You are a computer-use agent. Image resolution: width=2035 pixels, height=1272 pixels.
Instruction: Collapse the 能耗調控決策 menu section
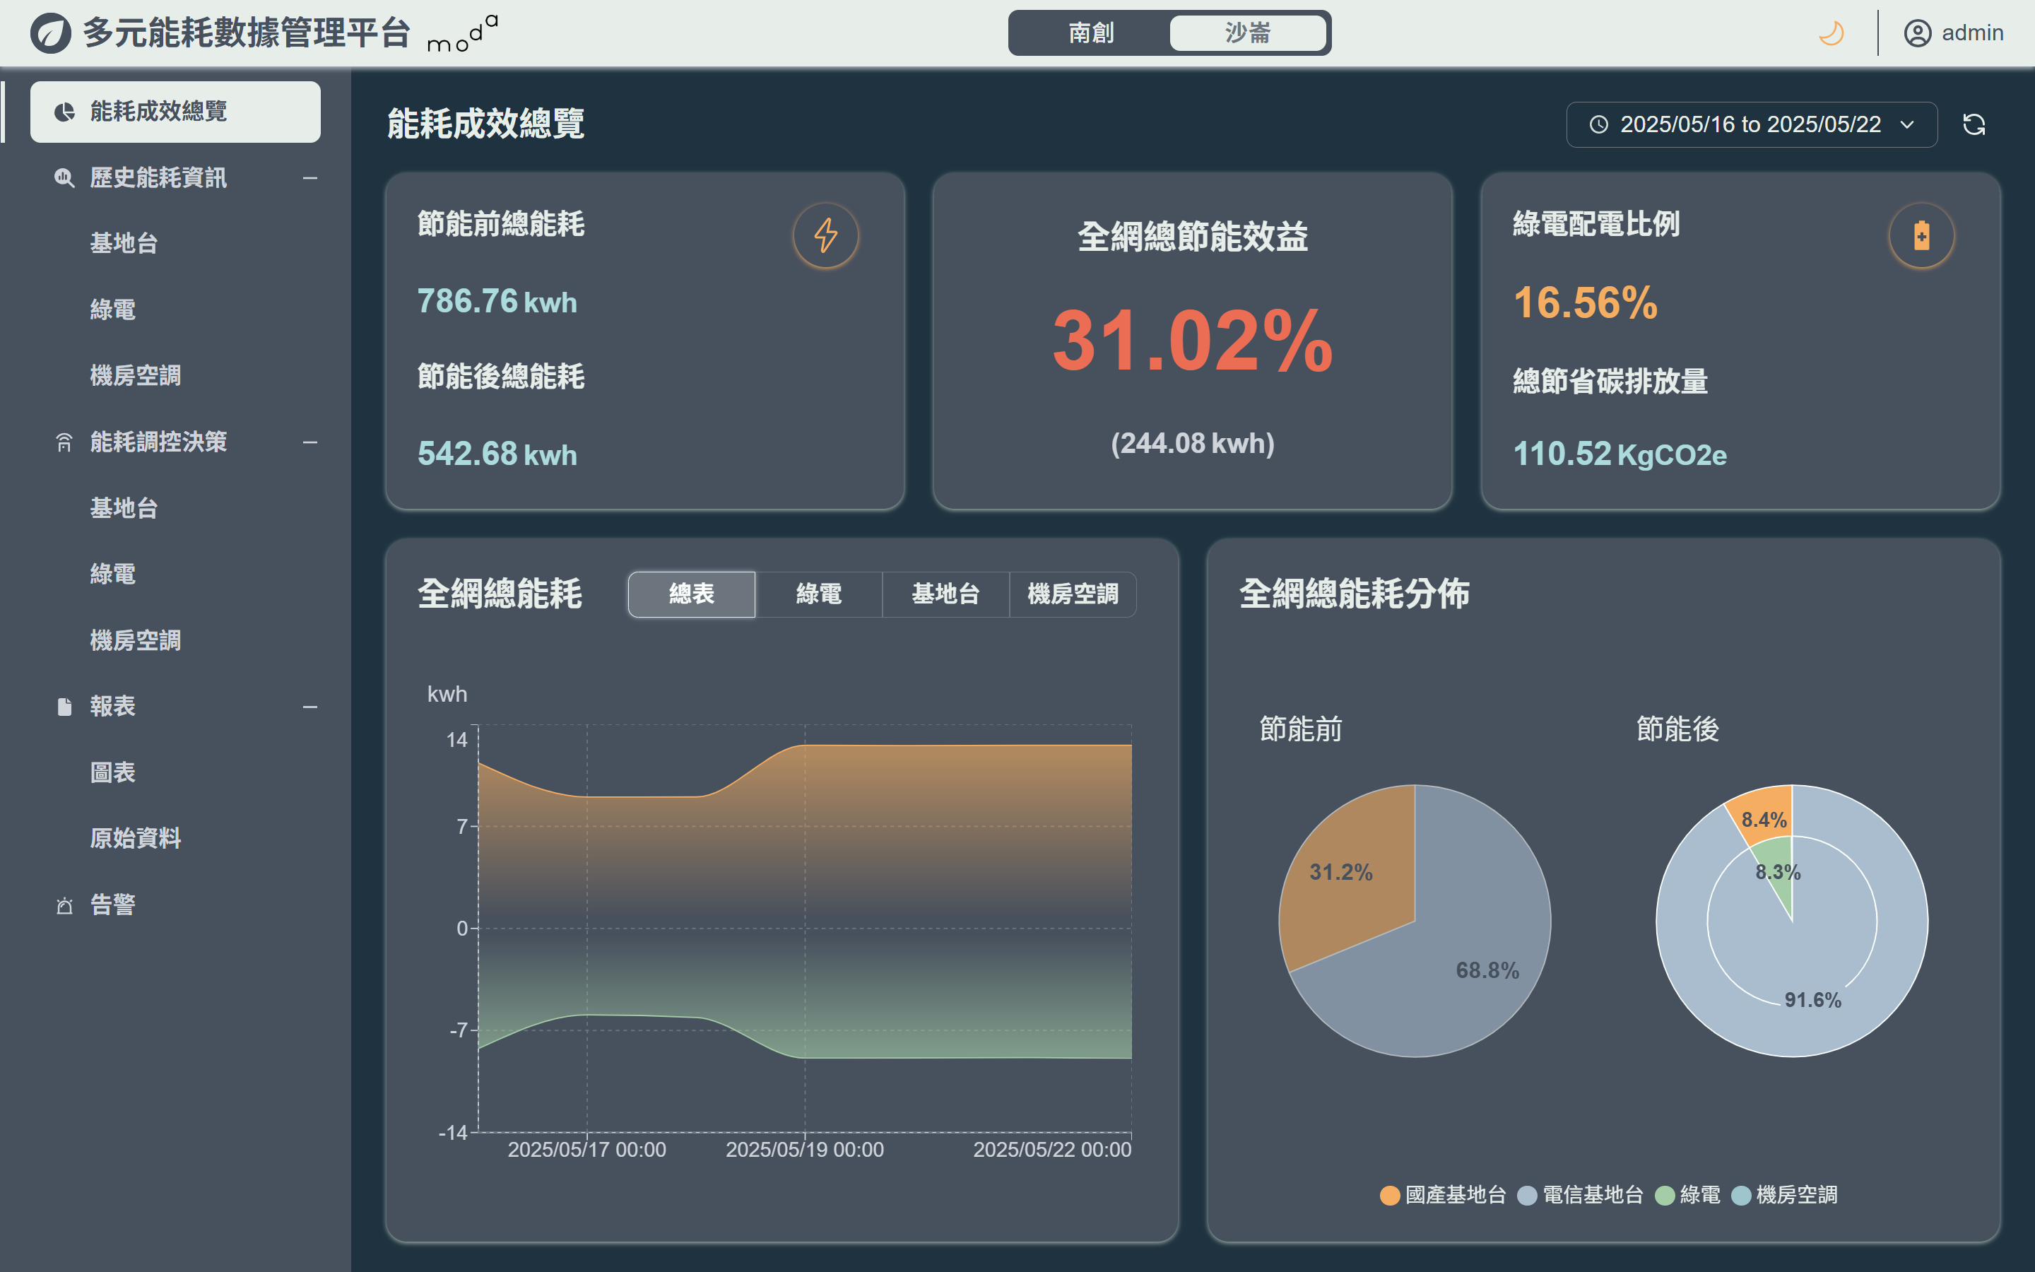click(x=309, y=442)
